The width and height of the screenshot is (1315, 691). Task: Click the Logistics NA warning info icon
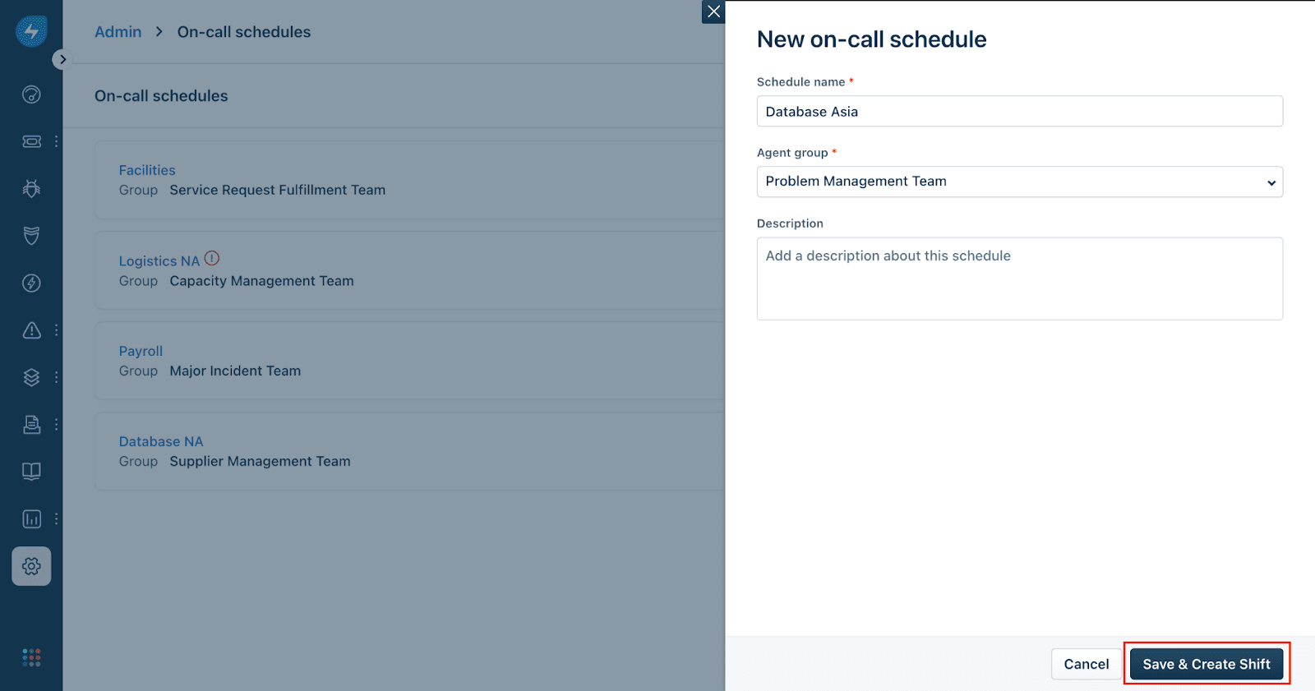212,258
